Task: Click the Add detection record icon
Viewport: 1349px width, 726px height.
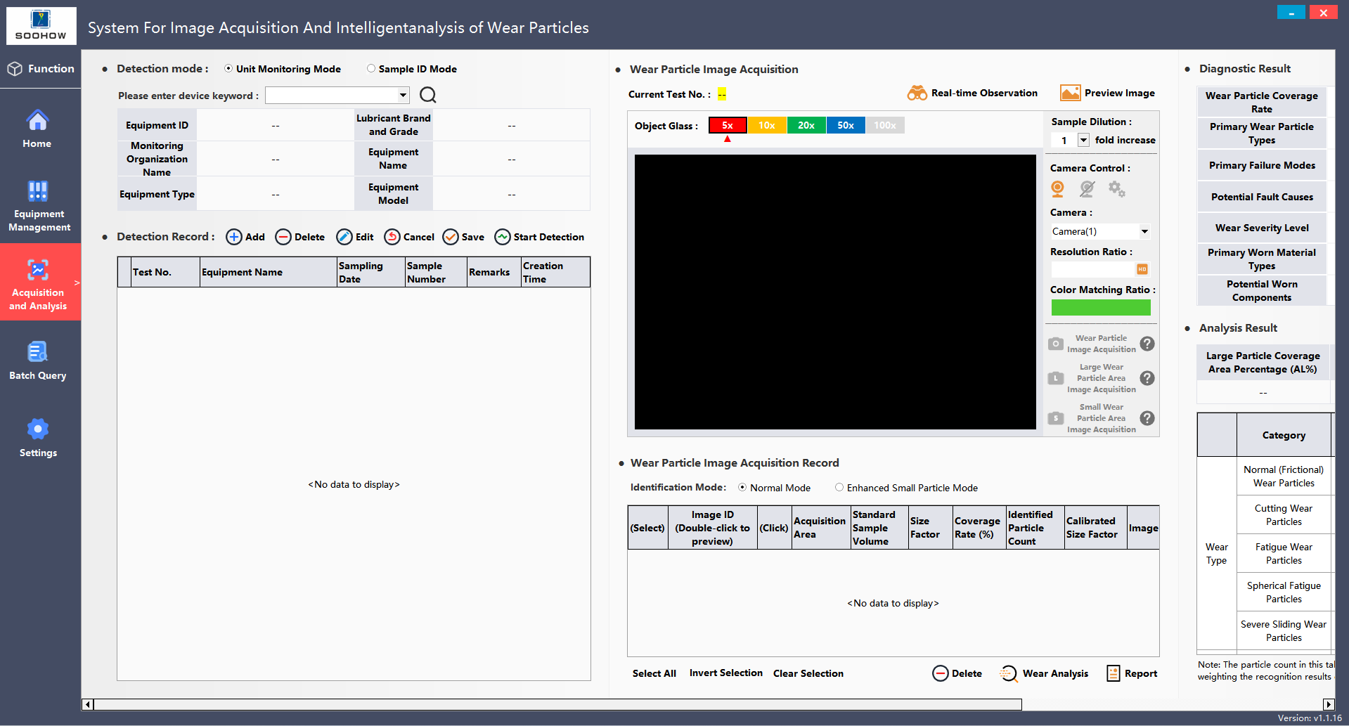Action: click(x=234, y=237)
